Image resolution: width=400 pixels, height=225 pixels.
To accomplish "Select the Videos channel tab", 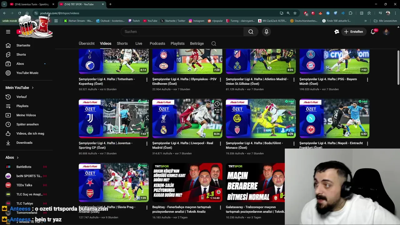I will point(106,43).
